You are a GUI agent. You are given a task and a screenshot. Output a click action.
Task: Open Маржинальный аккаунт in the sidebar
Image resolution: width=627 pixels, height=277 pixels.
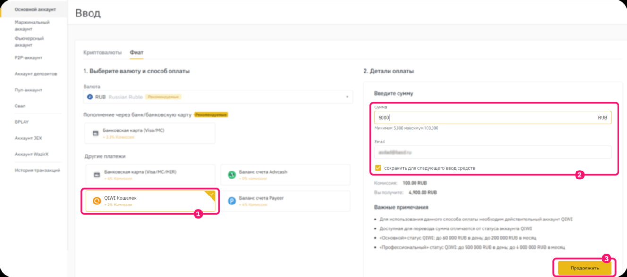(x=32, y=25)
